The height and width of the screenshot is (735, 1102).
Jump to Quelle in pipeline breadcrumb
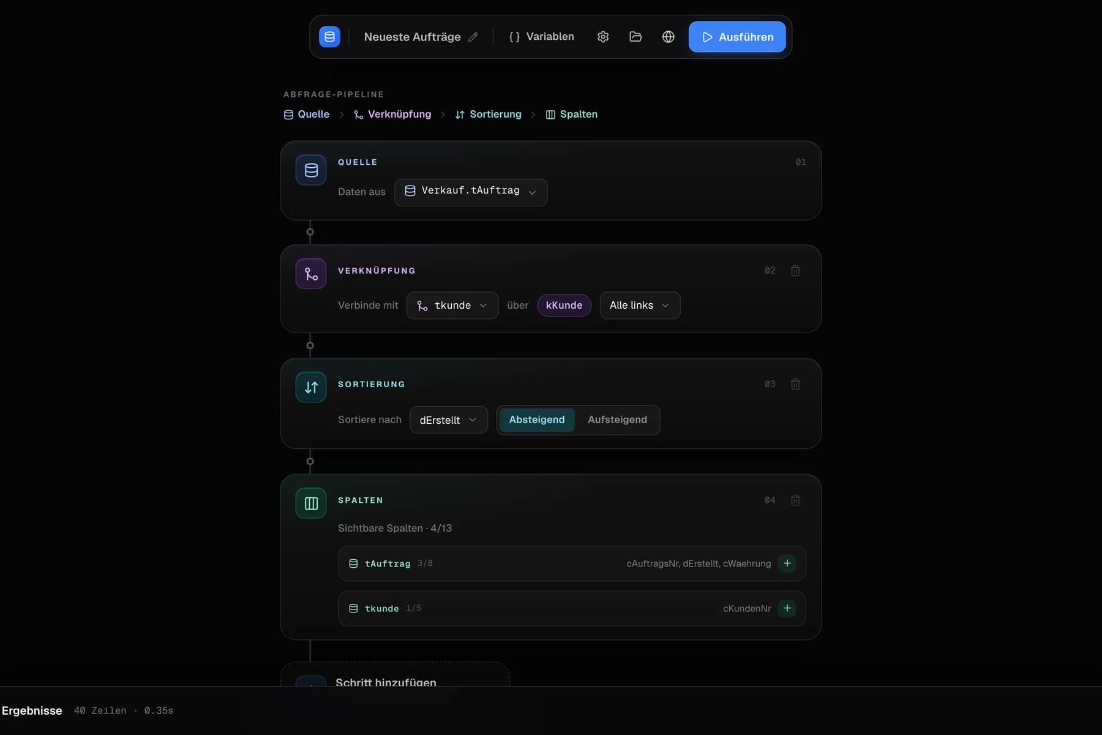(x=307, y=115)
